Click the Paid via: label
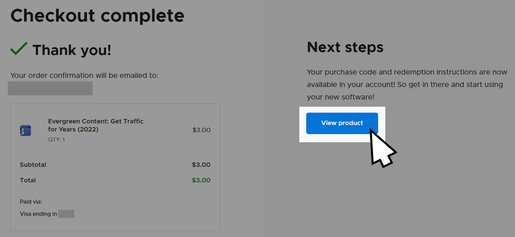This screenshot has width=515, height=237. pos(31,202)
